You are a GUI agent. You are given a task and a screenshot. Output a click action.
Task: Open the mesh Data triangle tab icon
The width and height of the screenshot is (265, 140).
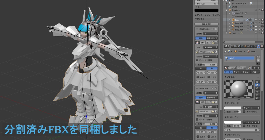tap(255, 46)
